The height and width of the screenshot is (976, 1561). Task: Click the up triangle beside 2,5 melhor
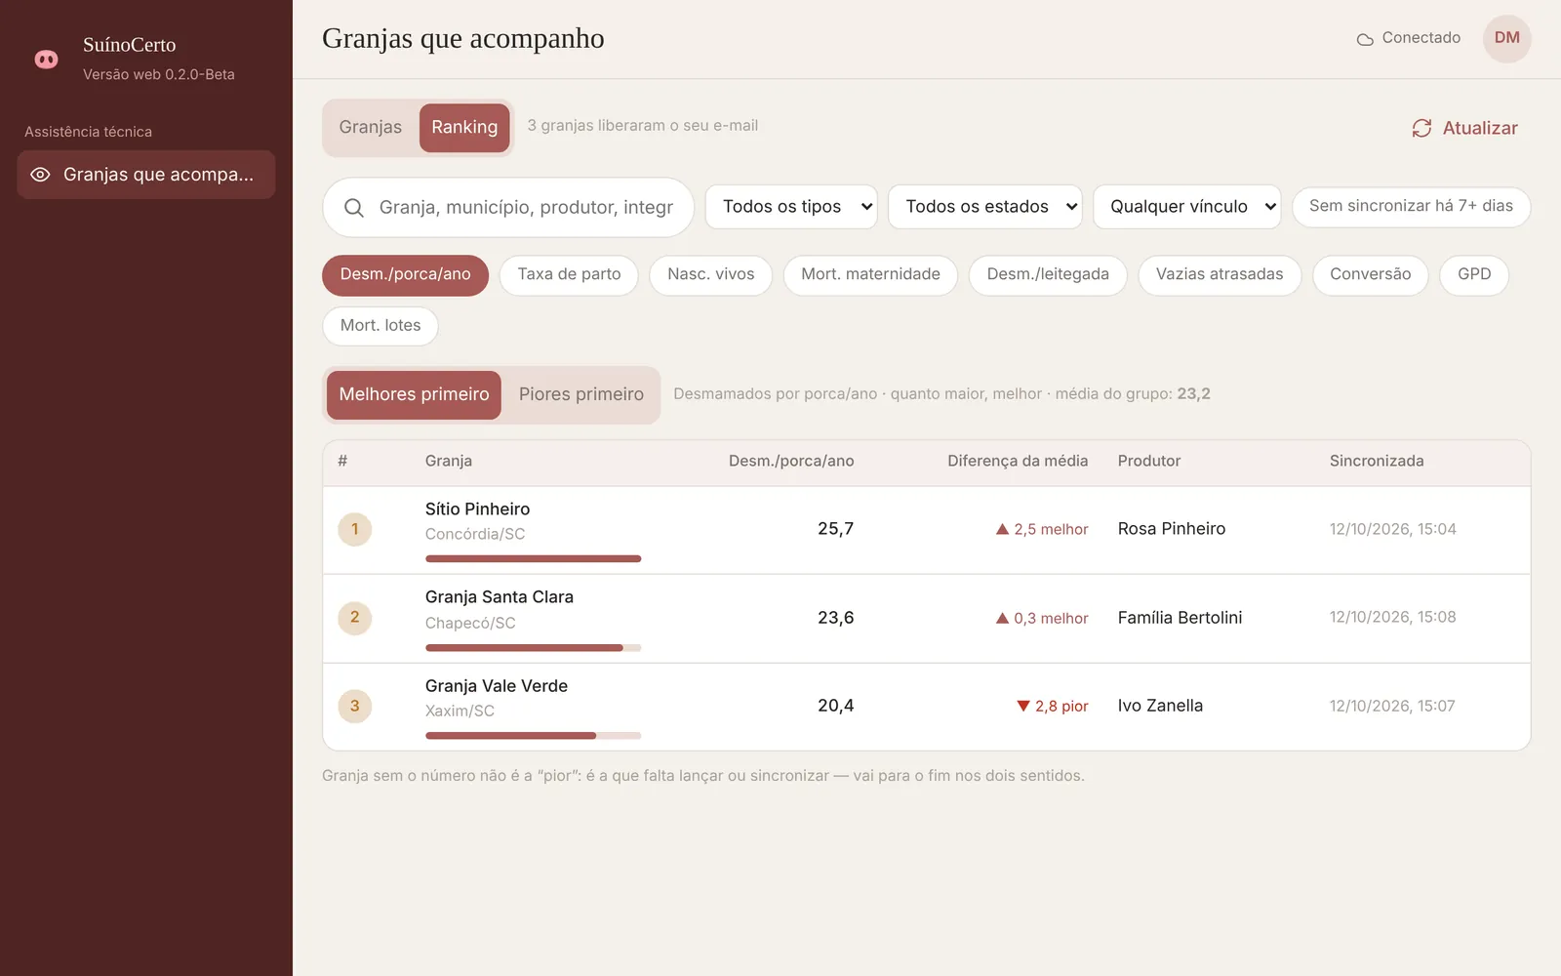1002,529
